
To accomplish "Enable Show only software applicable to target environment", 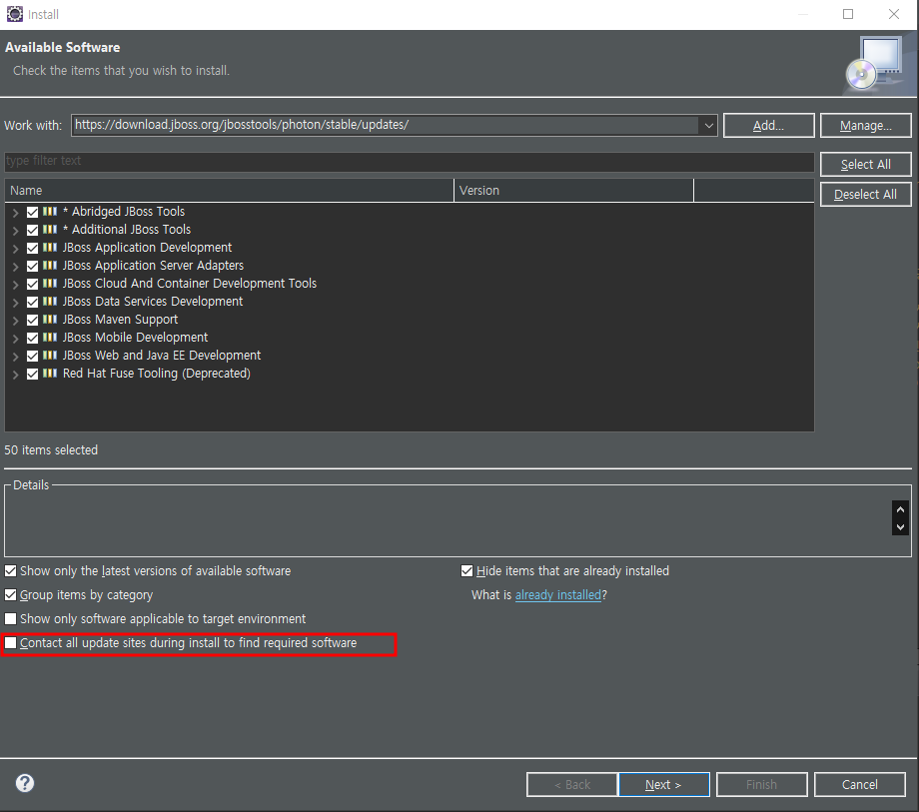I will click(11, 618).
